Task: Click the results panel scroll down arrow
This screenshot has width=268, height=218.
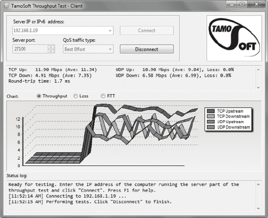Action: (259, 88)
